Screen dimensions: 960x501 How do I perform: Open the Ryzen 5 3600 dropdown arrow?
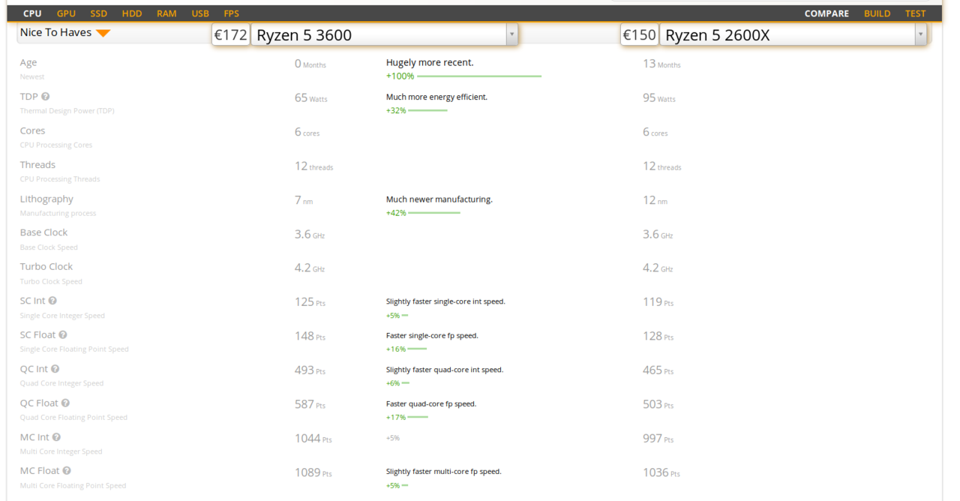[x=511, y=34]
